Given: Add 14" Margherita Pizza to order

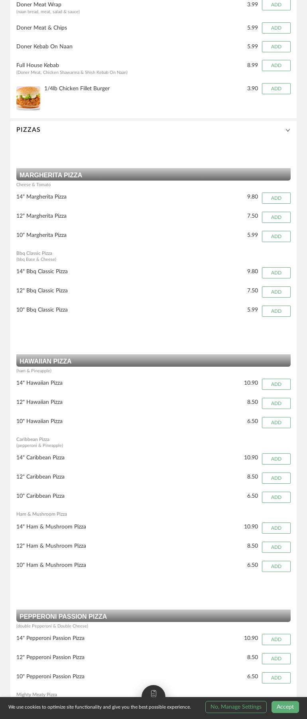Looking at the screenshot, I should click(276, 198).
